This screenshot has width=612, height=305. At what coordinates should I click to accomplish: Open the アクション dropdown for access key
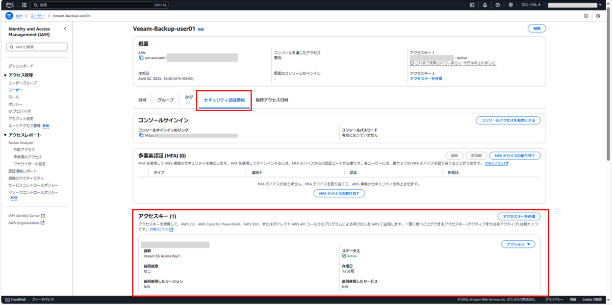518,244
